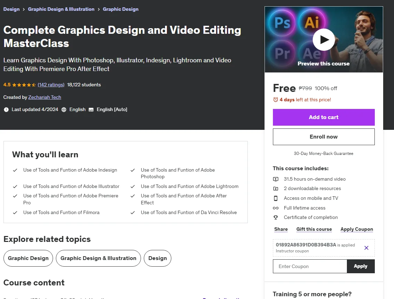
Task: Click the closed captions icon
Action: (x=91, y=110)
